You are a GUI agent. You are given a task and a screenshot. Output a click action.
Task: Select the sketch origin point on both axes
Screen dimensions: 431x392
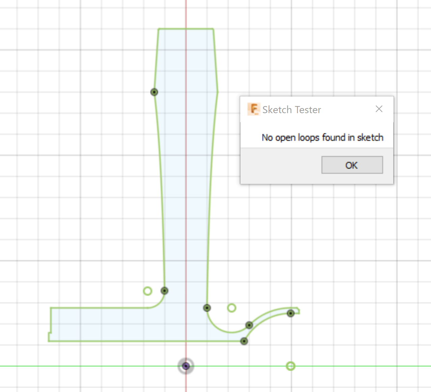186,366
